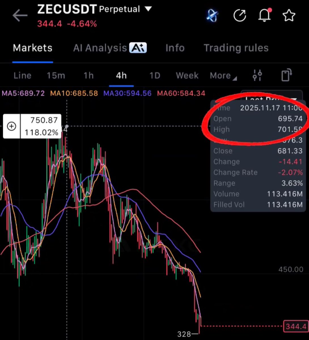Tap the MA60:584.34 indicator label
The image size is (309, 340).
[181, 93]
